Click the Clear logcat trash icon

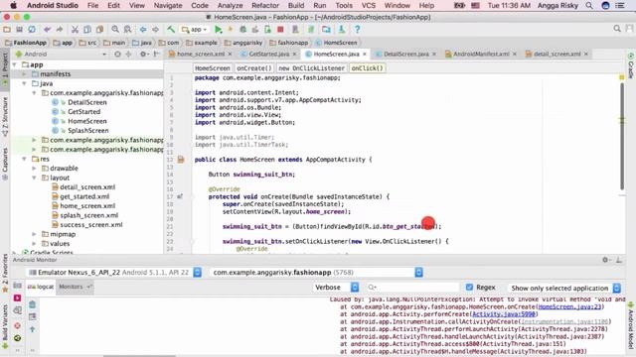[x=33, y=304]
